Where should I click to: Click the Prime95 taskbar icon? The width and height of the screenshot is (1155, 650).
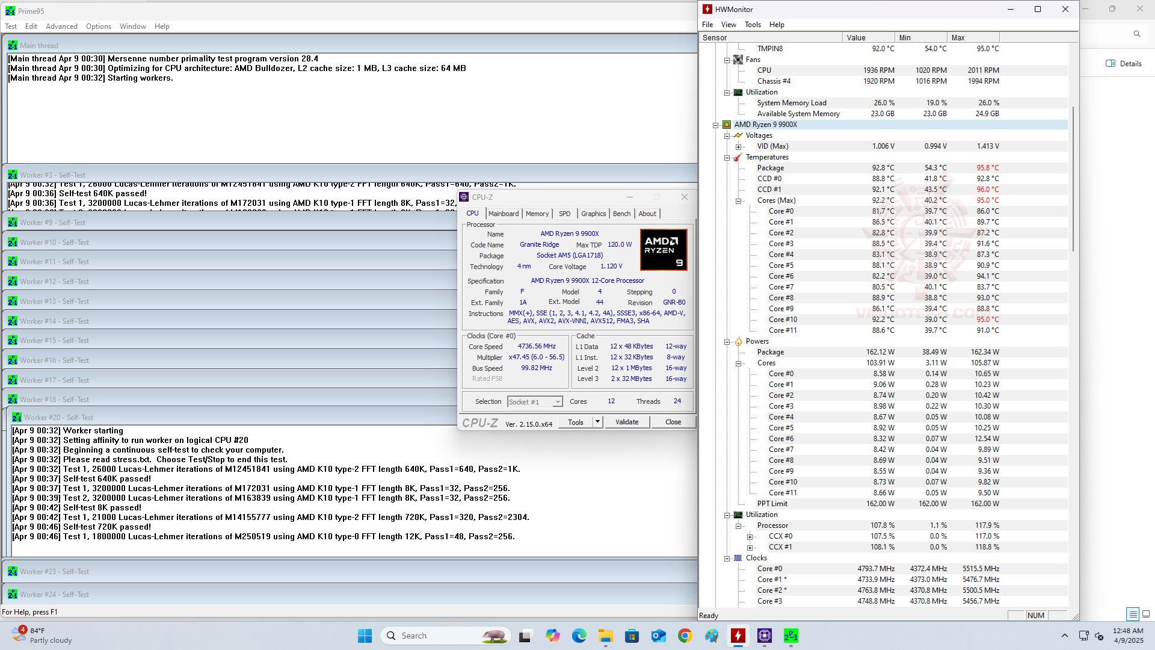coord(791,635)
